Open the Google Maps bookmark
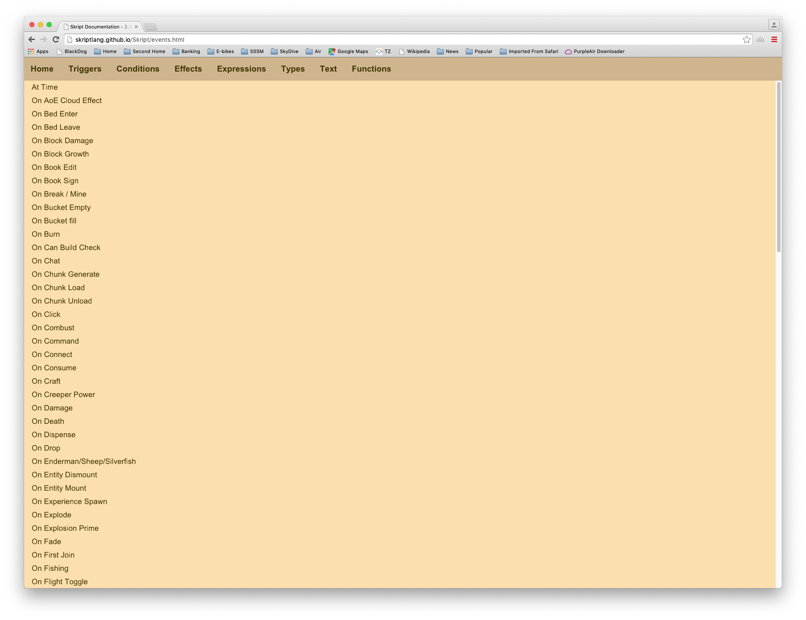 tap(348, 51)
